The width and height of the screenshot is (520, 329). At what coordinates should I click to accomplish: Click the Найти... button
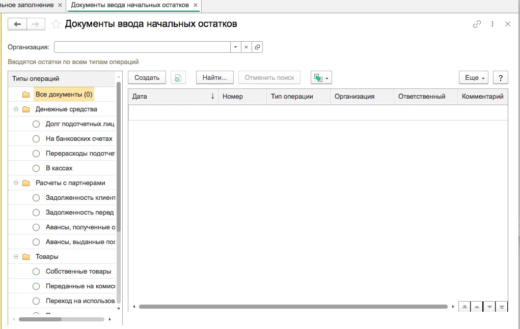[215, 78]
